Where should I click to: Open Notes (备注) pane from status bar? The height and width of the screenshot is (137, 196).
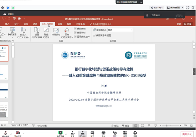pyautogui.click(x=115, y=126)
